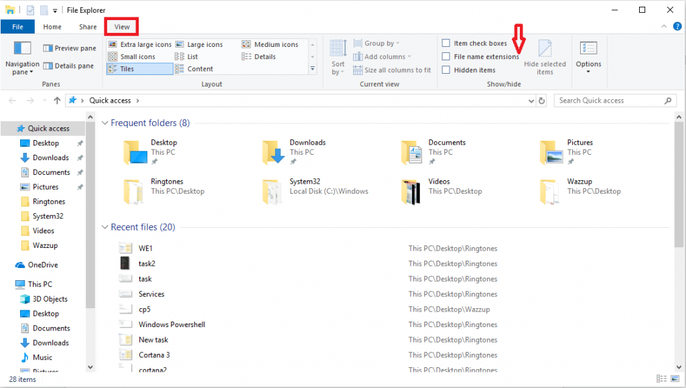Switch to Details layout
Screen dimensions: 686x388
point(259,57)
